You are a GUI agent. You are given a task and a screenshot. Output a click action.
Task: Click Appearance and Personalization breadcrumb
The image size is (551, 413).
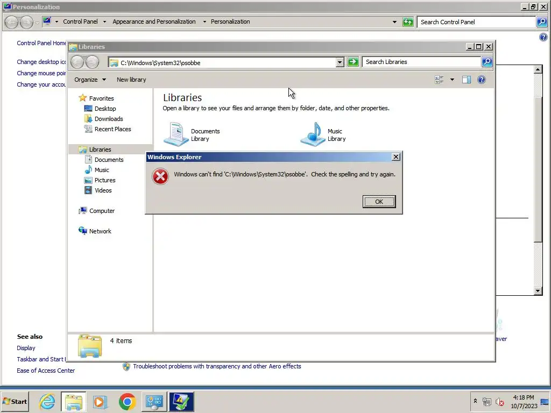point(154,22)
